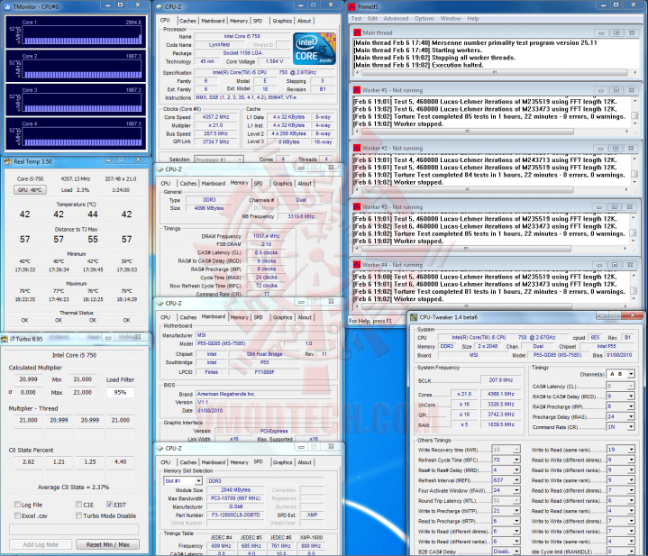648x556 pixels.
Task: Click the CPU-Z Memory window title icon
Action: 160,169
